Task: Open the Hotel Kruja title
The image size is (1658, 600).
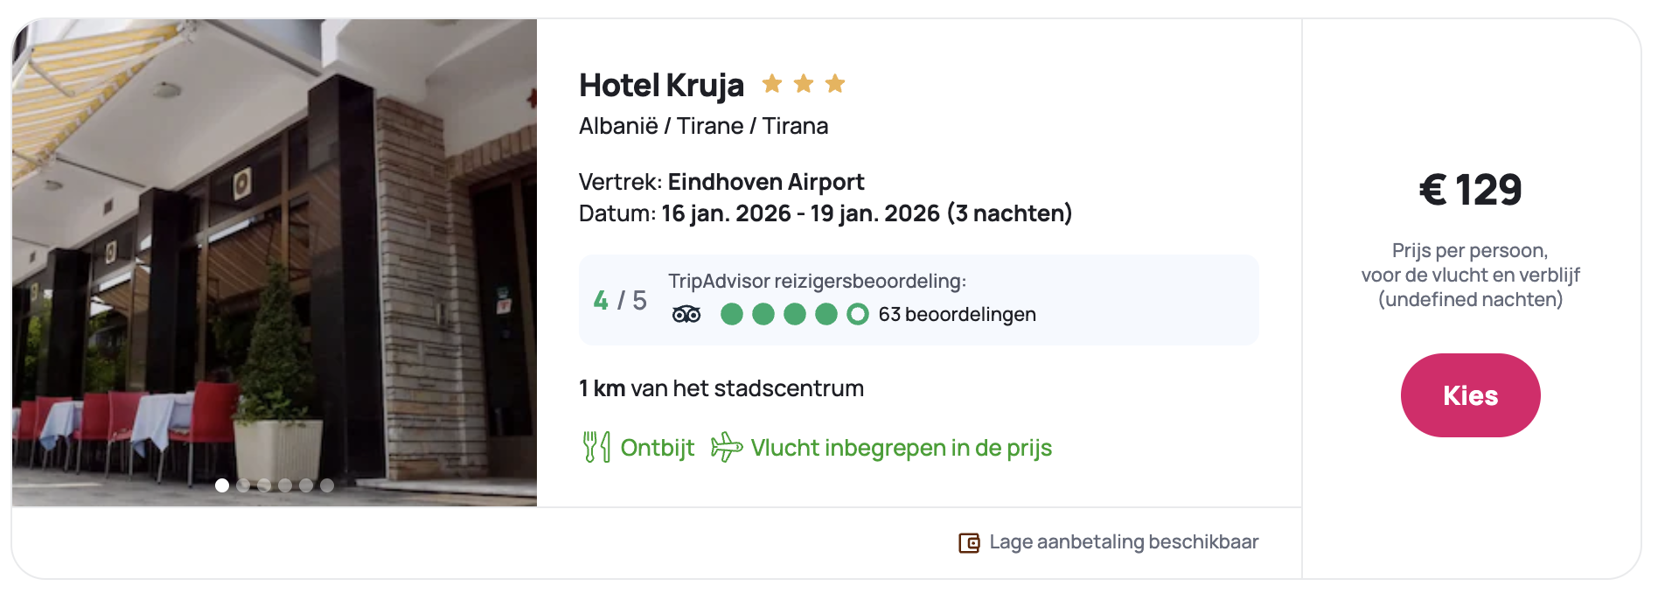Action: point(661,86)
